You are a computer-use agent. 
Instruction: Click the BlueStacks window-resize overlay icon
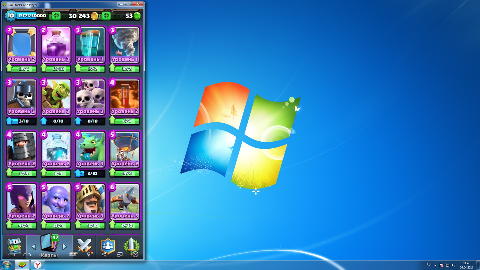pyautogui.click(x=120, y=254)
